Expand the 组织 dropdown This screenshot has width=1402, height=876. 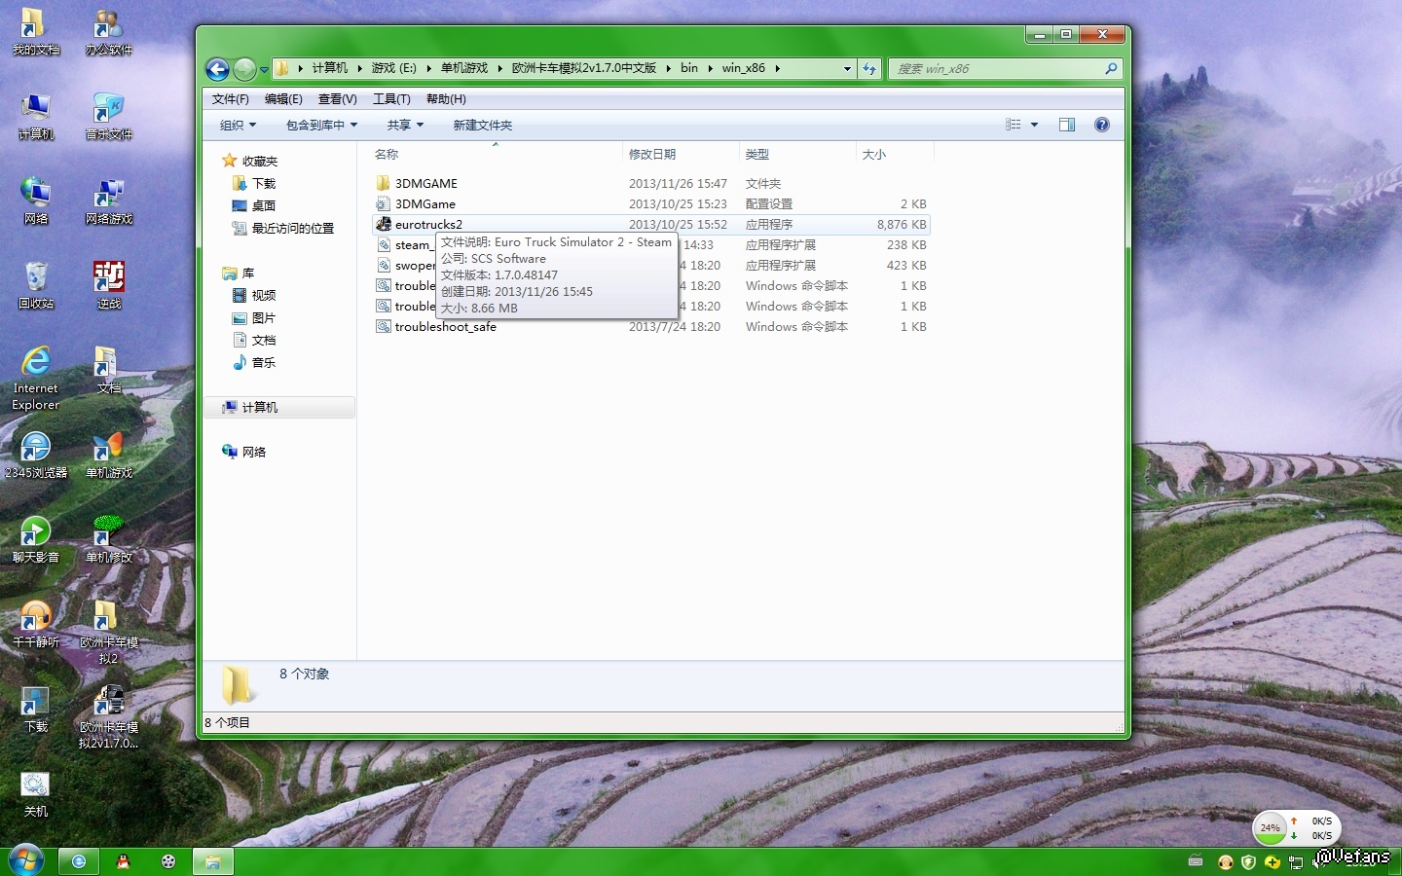pyautogui.click(x=238, y=125)
